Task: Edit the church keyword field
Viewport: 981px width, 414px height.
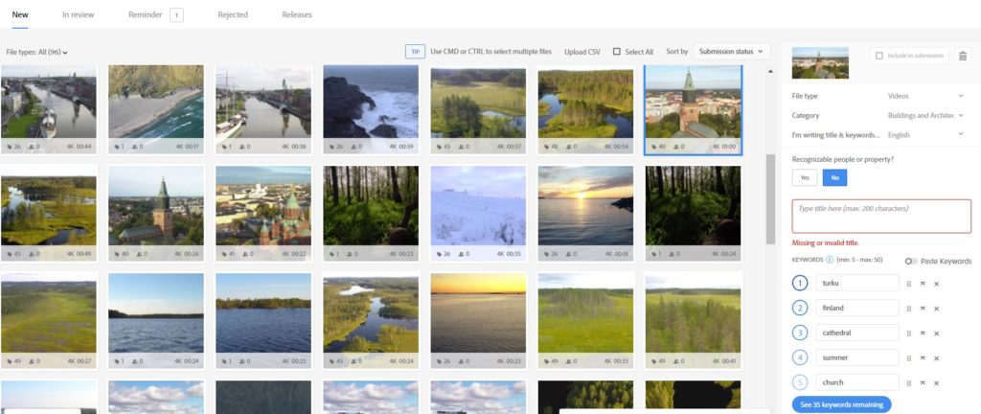Action: click(857, 382)
